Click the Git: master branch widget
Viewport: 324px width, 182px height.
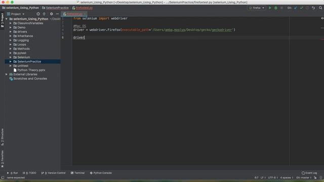[304, 177]
